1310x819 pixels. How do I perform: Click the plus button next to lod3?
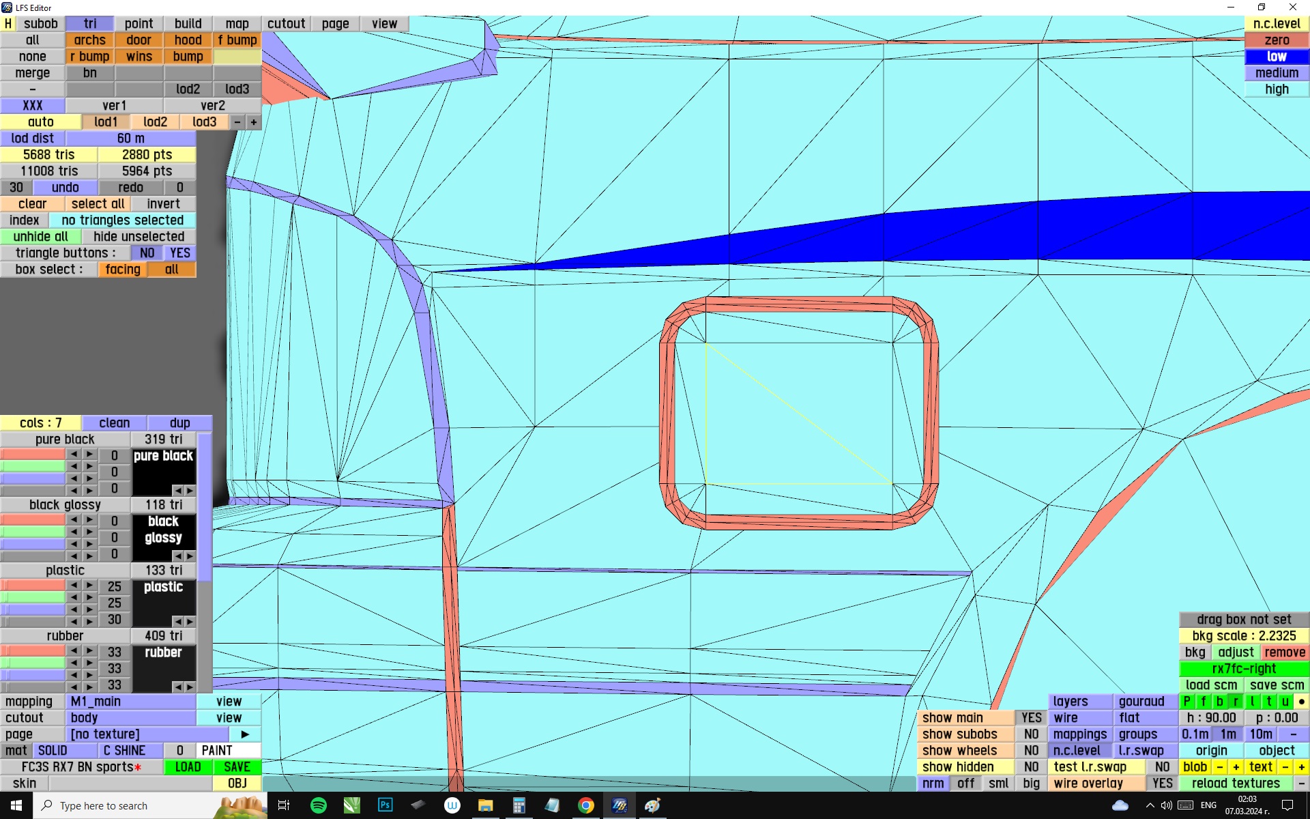[254, 122]
